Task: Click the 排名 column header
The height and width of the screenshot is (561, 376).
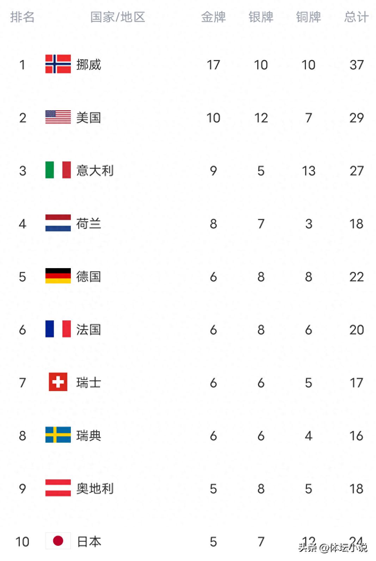Action: [22, 17]
